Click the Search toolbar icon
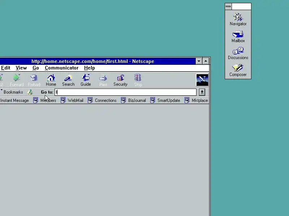 68,80
